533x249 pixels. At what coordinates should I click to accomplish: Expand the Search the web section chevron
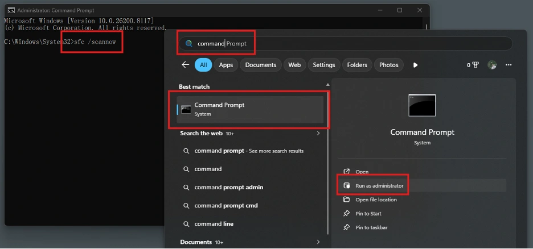pyautogui.click(x=318, y=134)
